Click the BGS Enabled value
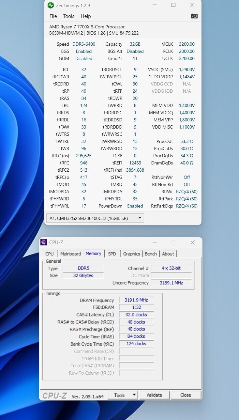Viewport: 239px width, 420px height. click(x=84, y=51)
